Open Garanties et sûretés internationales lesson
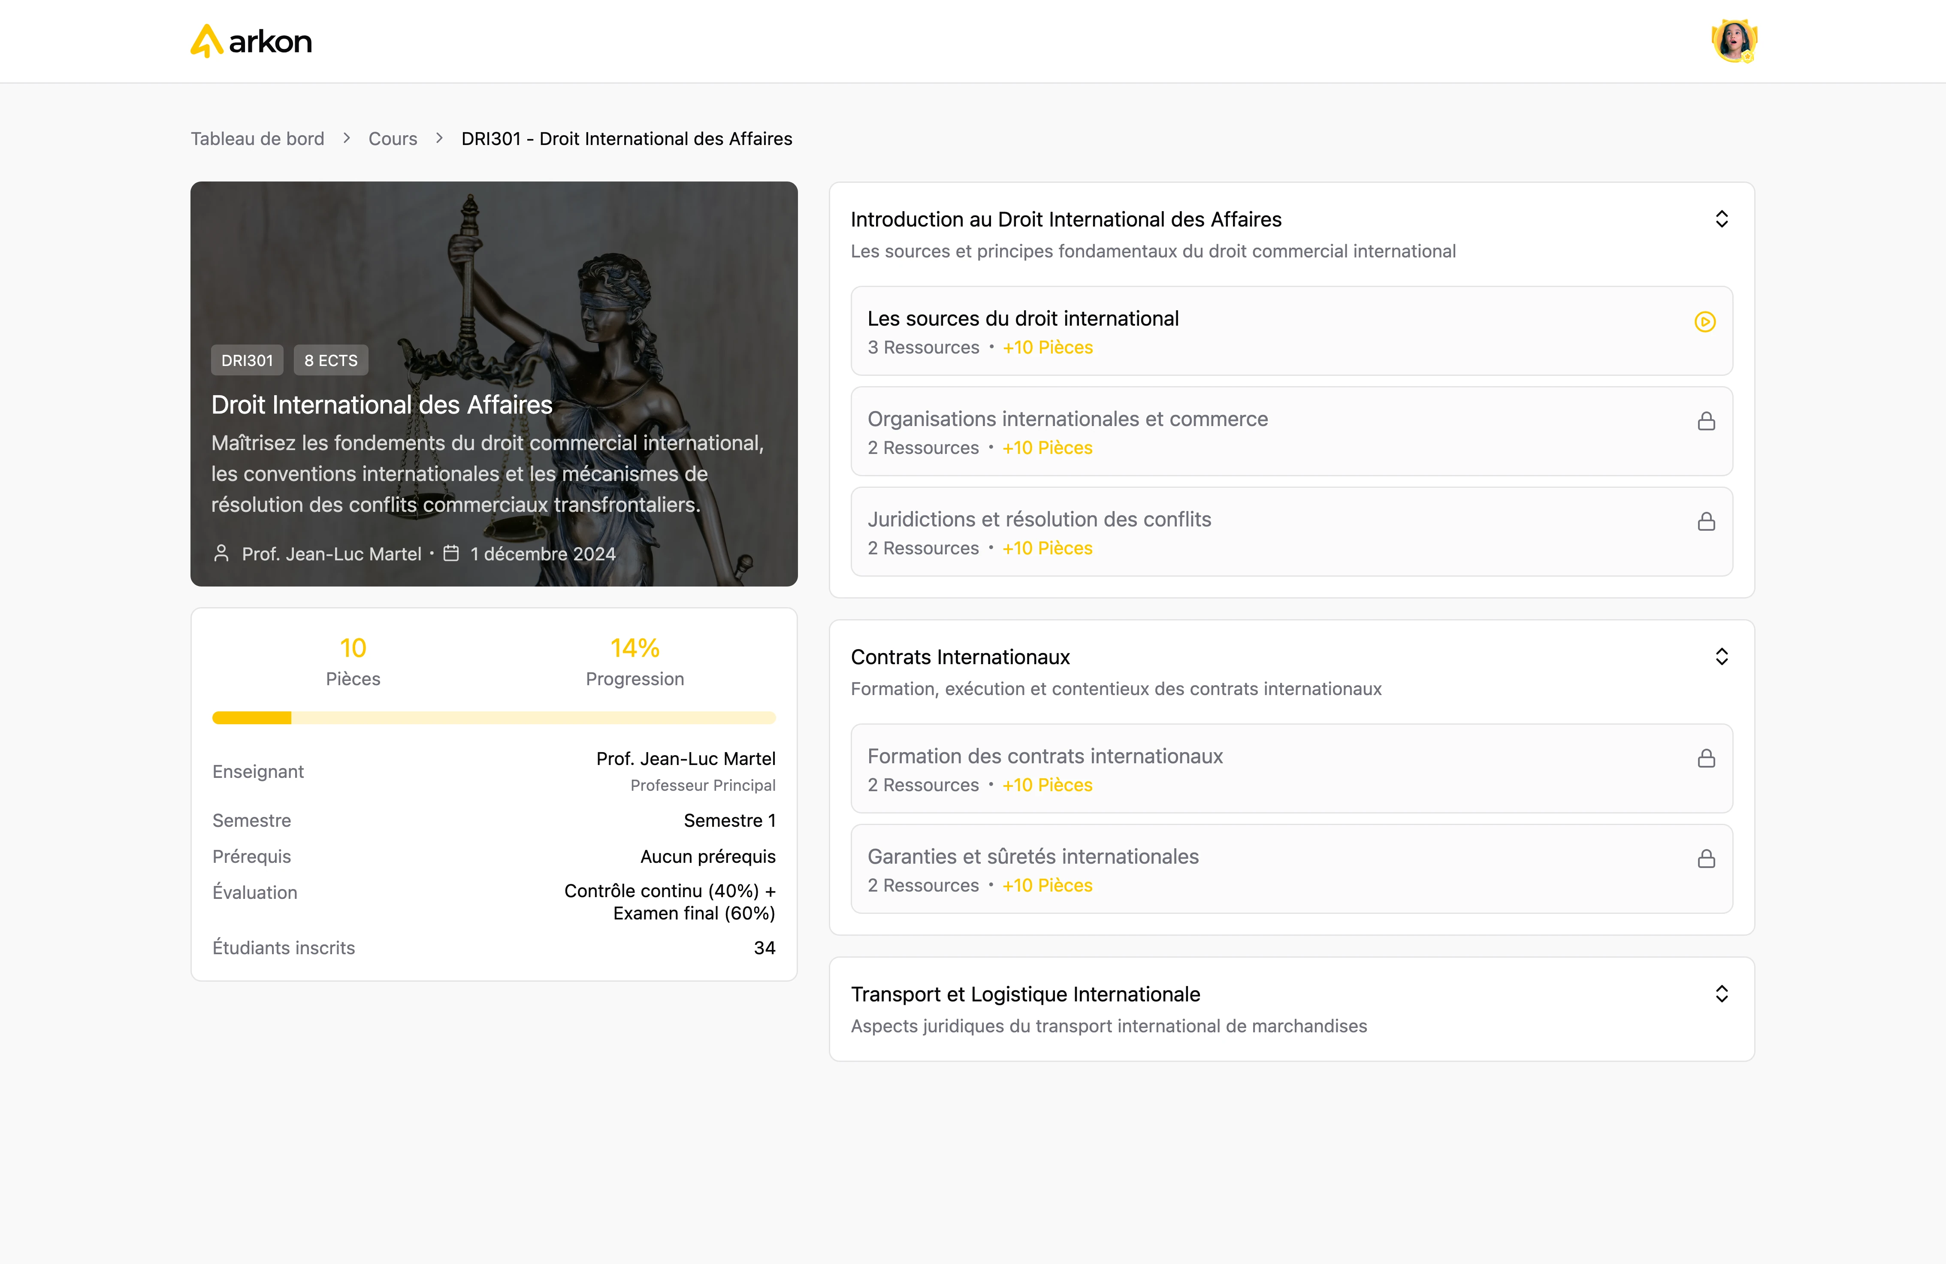 coord(1291,868)
